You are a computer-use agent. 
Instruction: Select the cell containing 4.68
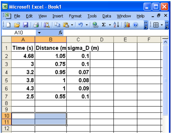coord(23,57)
